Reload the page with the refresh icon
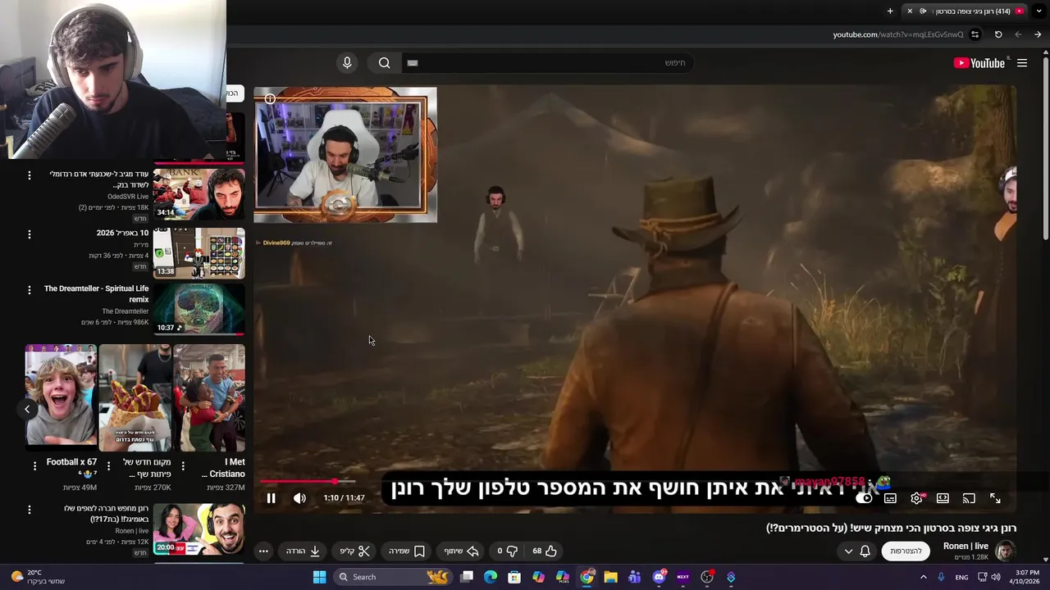Viewport: 1050px width, 590px height. pos(998,34)
